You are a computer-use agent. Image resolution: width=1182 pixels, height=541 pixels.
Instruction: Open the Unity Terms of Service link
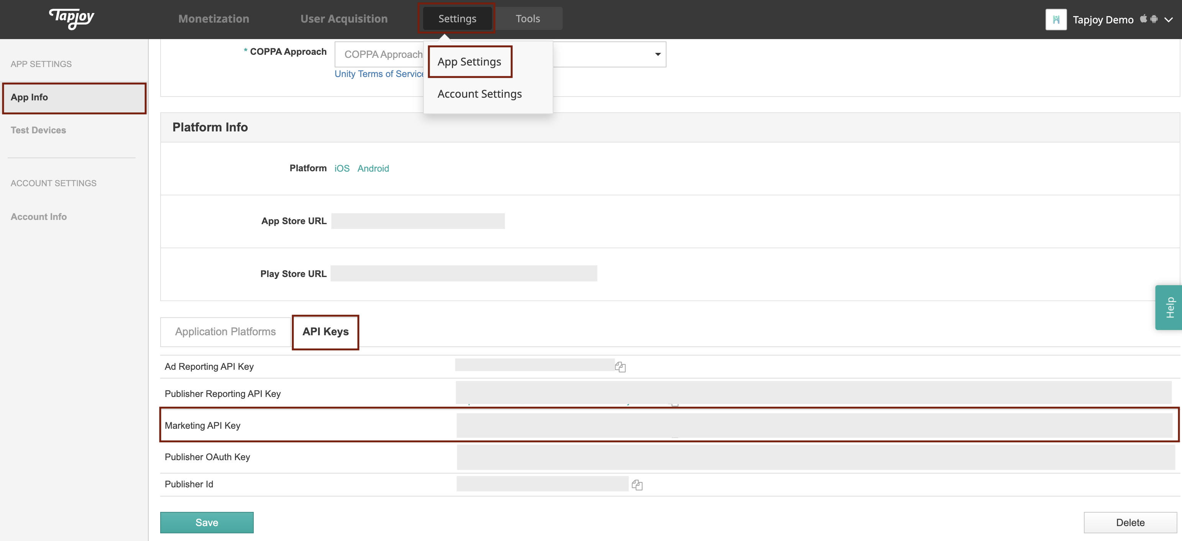(378, 74)
